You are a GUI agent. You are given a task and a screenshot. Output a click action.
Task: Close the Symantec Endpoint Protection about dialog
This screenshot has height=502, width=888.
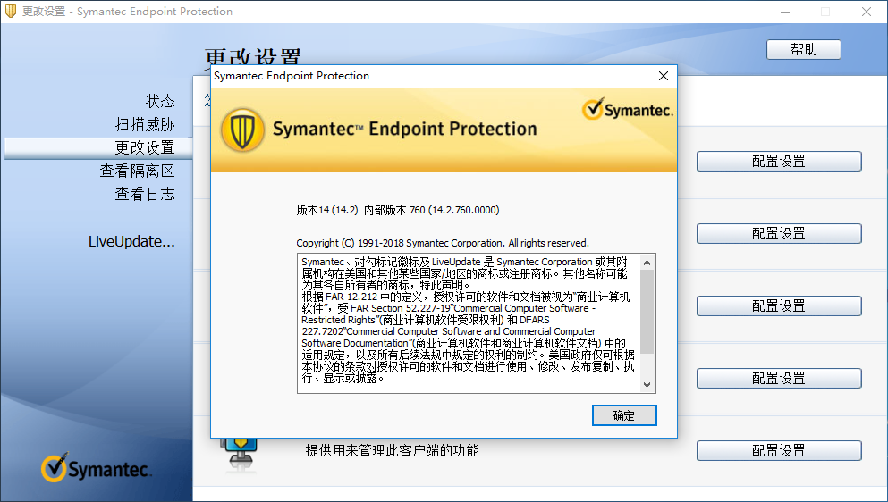(664, 76)
